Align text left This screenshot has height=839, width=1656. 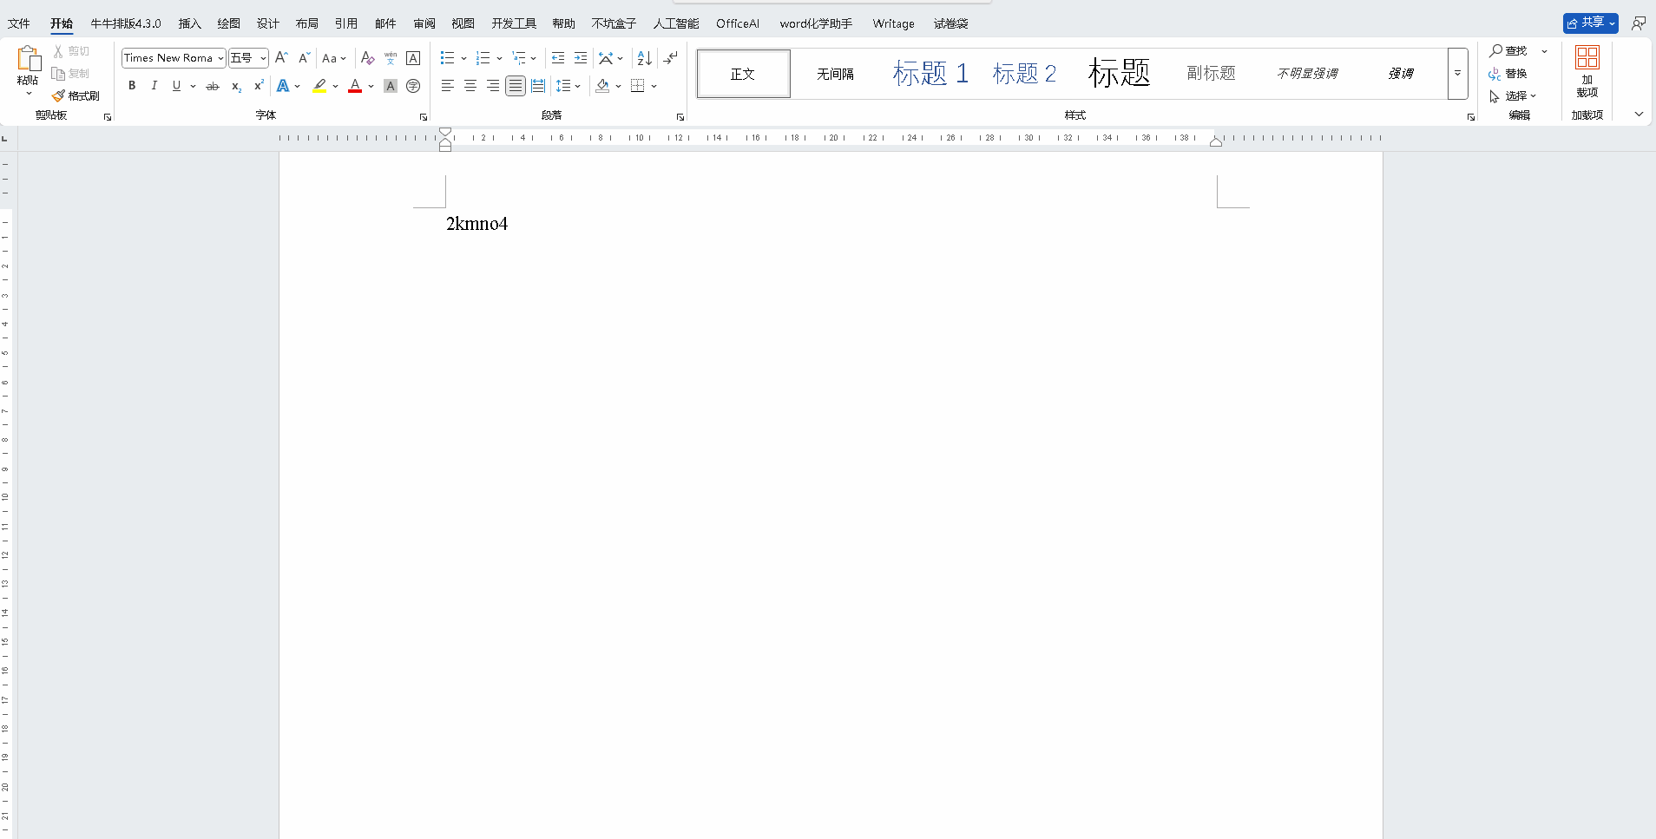[448, 86]
